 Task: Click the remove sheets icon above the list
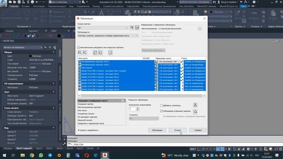(85, 53)
